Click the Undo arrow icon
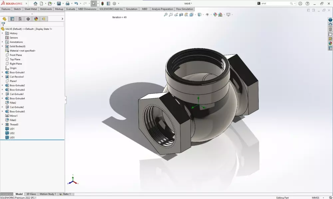Image resolution: width=333 pixels, height=199 pixels. coord(77,3)
